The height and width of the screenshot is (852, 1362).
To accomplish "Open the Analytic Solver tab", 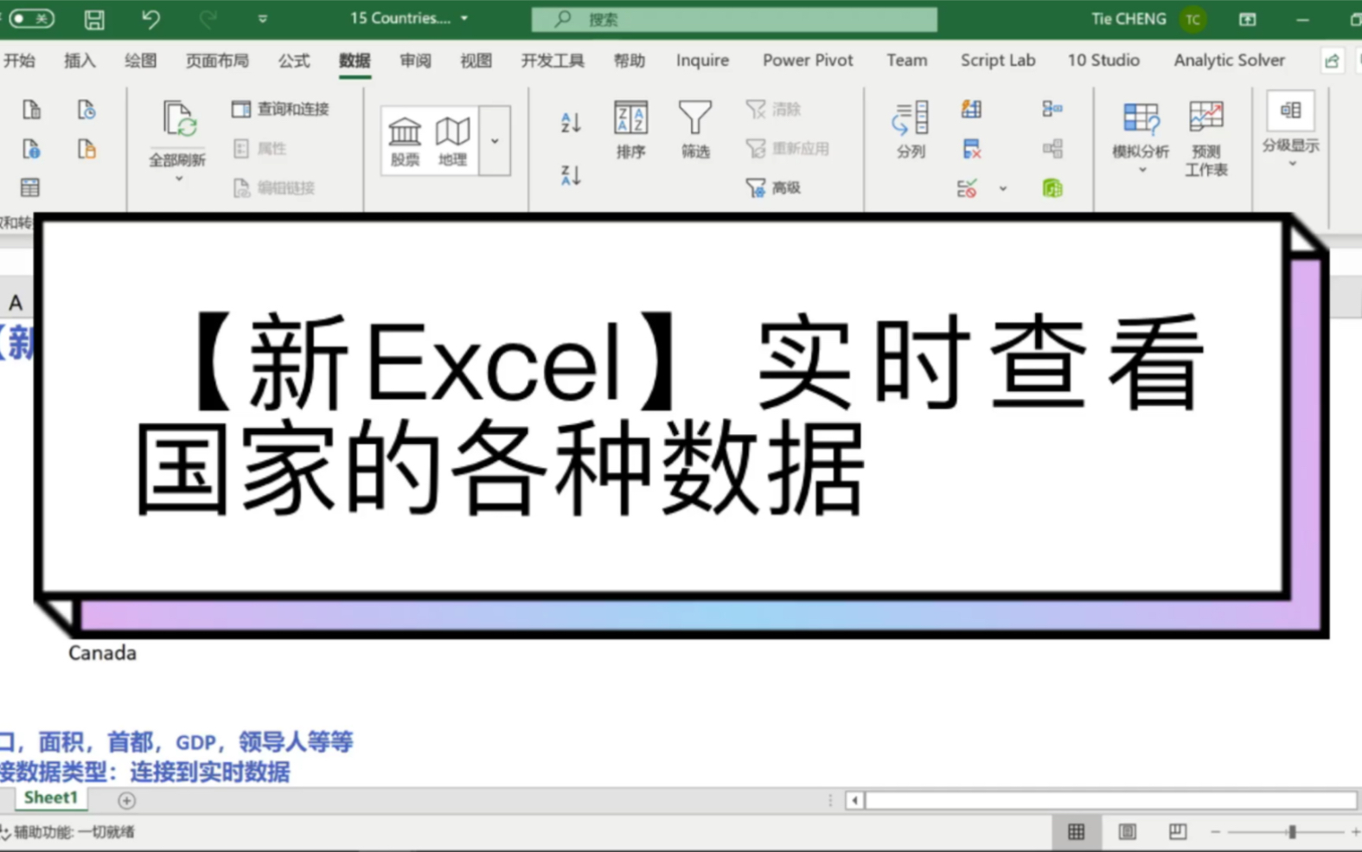I will (1229, 60).
